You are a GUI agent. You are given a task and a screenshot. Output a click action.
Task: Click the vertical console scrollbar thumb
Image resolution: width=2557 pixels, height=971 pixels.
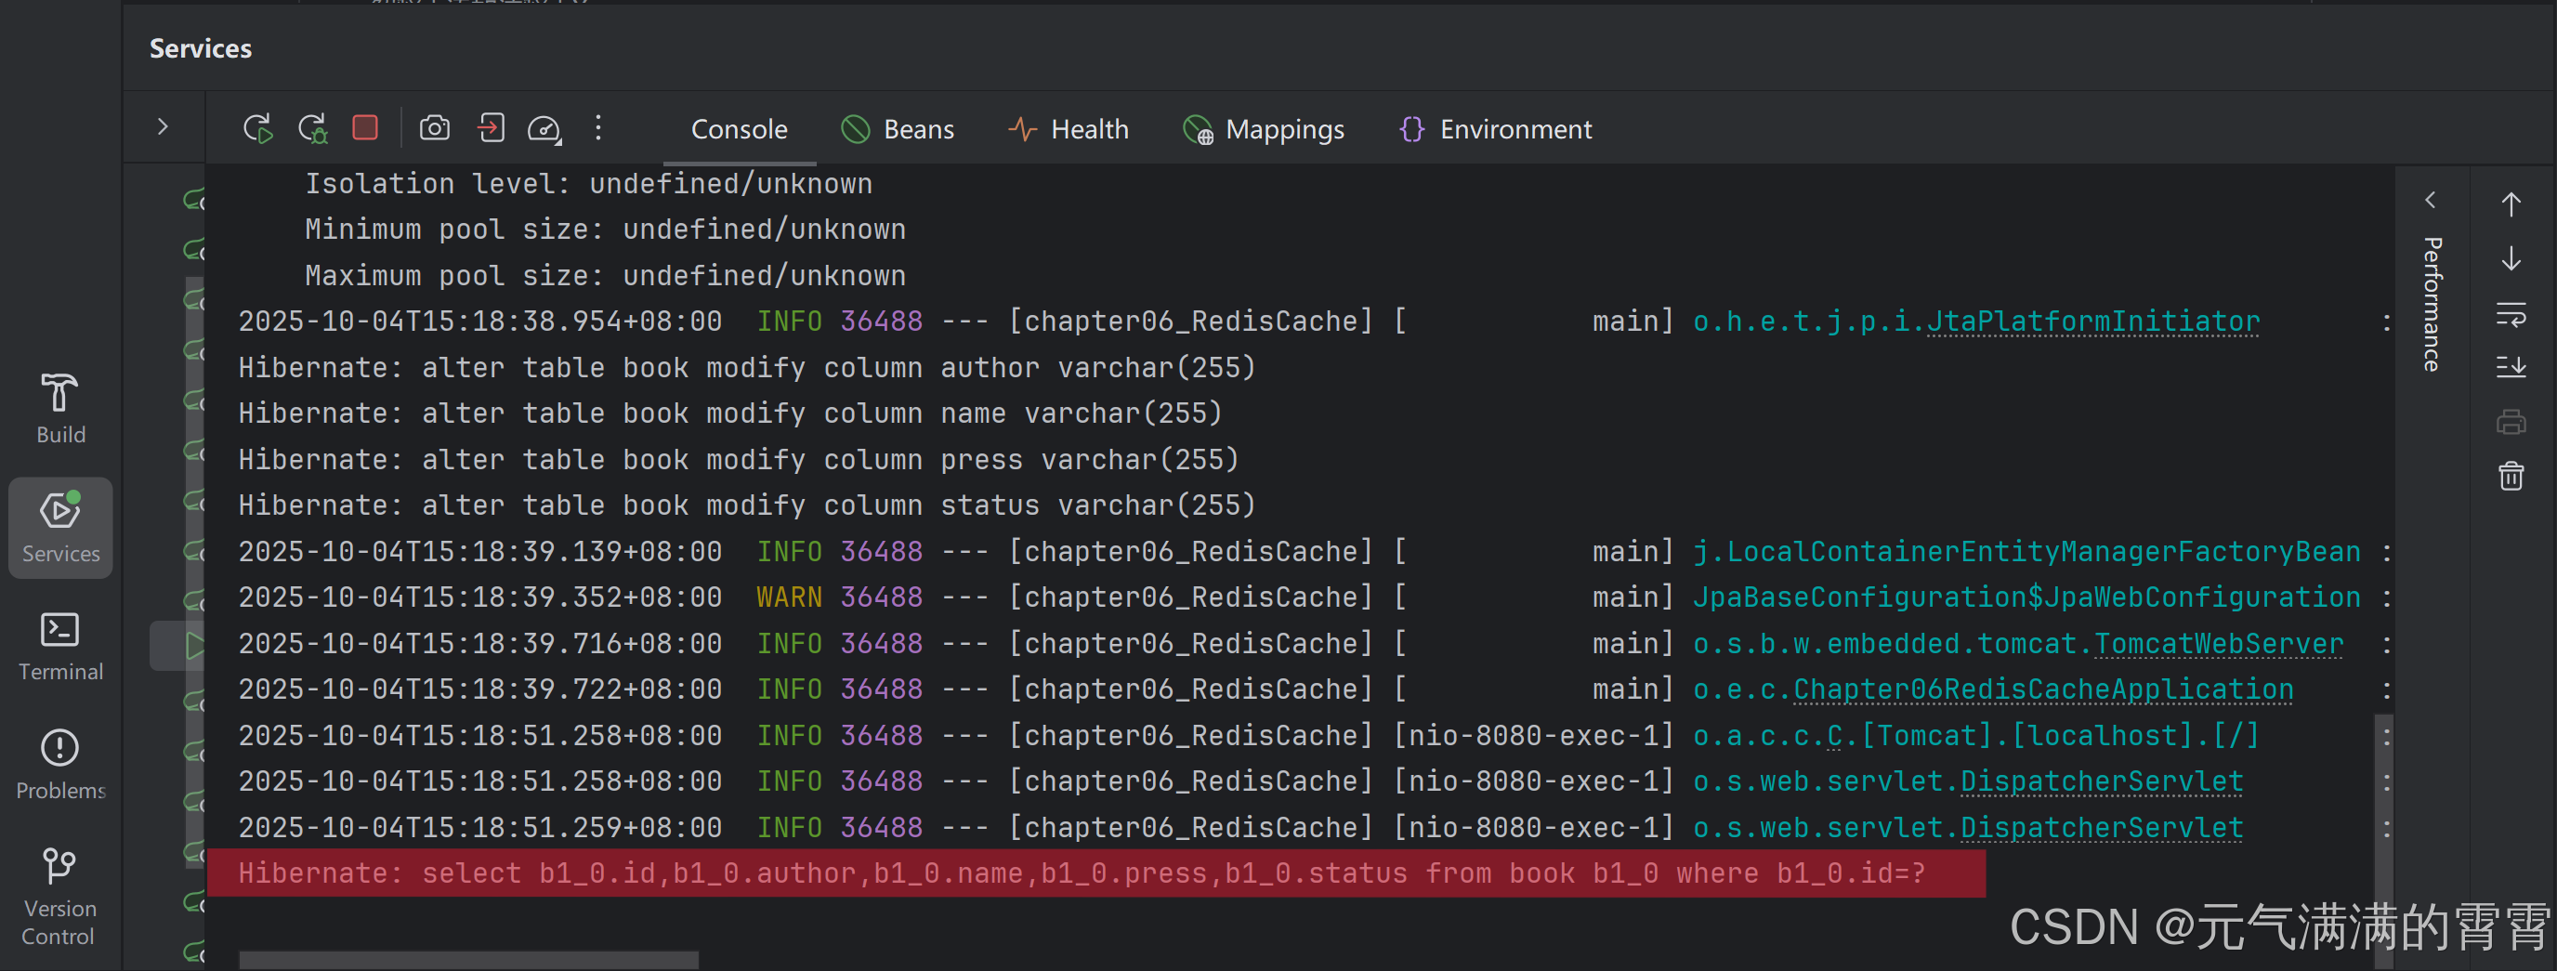pyautogui.click(x=2385, y=839)
